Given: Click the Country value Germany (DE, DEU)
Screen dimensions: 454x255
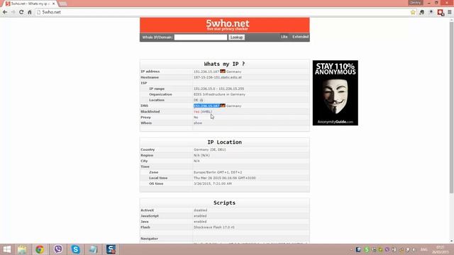Looking at the screenshot, I should (x=210, y=149).
